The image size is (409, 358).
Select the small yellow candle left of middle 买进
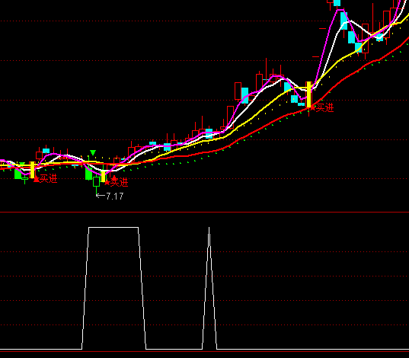[104, 176]
